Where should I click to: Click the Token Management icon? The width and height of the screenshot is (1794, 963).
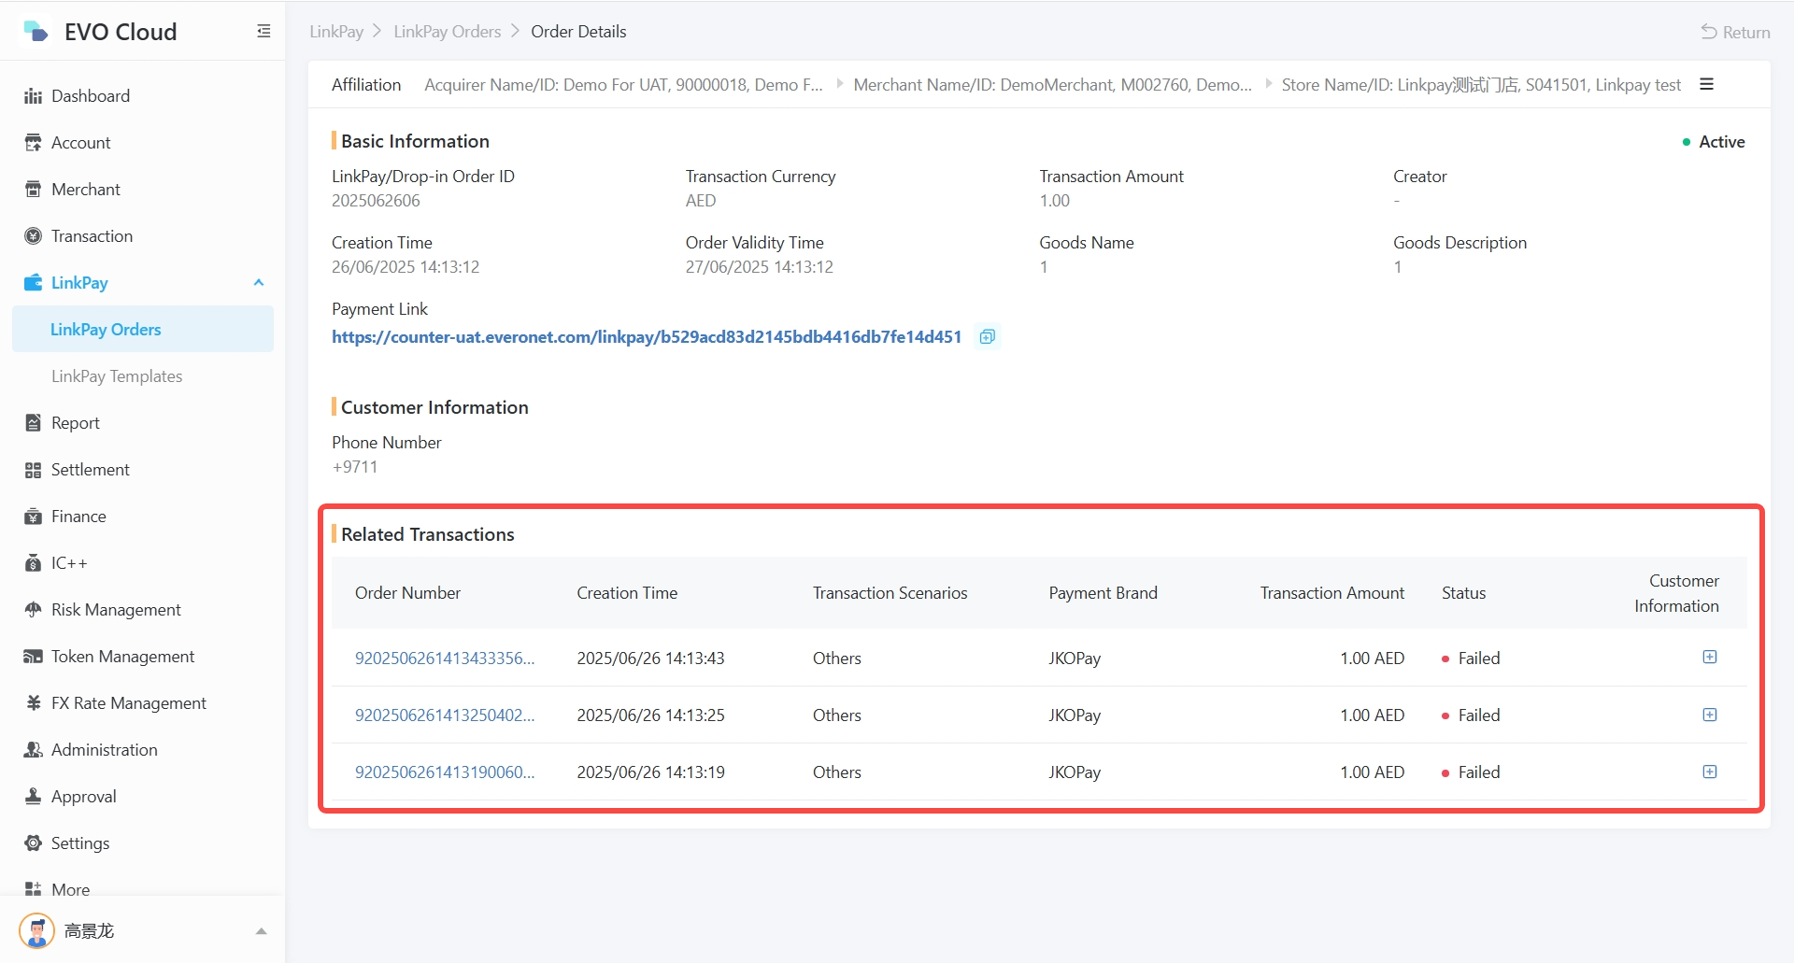tap(34, 657)
